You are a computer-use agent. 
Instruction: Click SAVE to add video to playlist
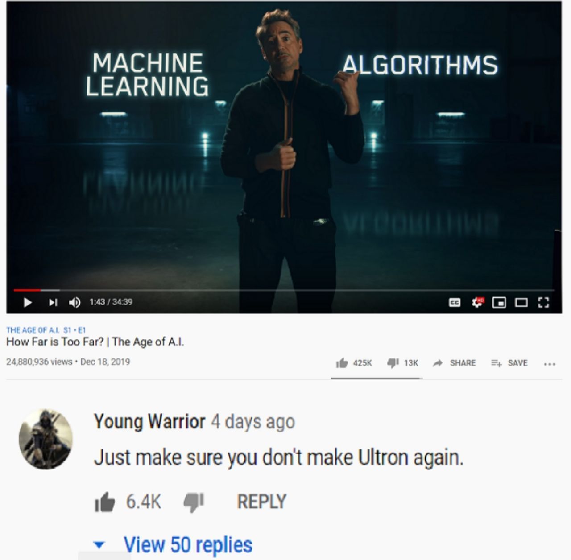[509, 363]
